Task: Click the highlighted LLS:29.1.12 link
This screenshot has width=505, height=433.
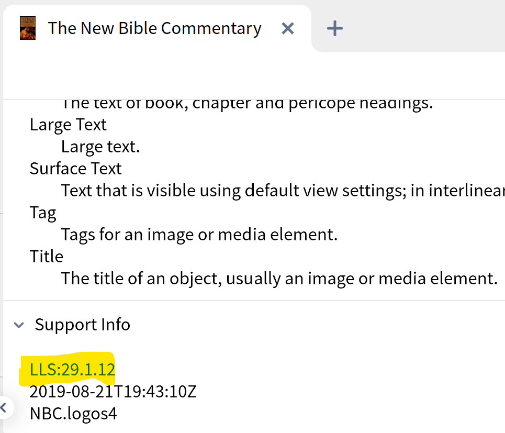Action: tap(72, 370)
